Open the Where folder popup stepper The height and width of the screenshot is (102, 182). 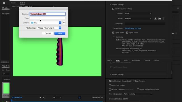[60, 23]
